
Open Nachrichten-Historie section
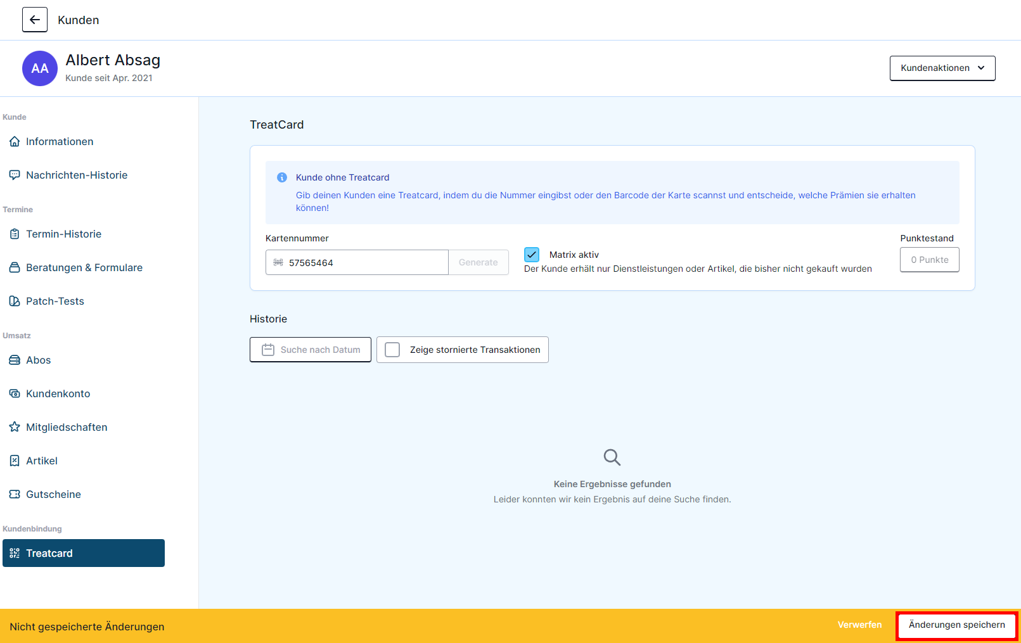tap(84, 175)
